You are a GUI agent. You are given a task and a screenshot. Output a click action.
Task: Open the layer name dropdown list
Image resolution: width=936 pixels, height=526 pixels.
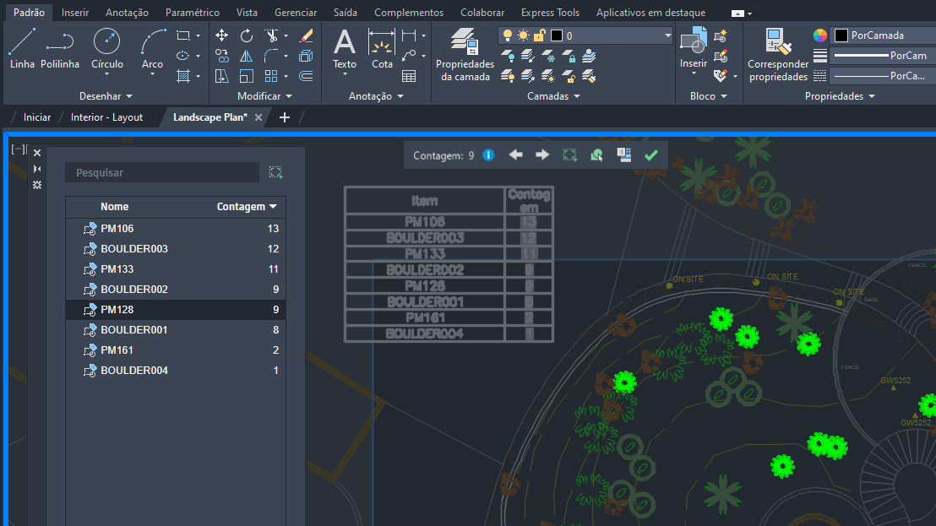point(667,35)
